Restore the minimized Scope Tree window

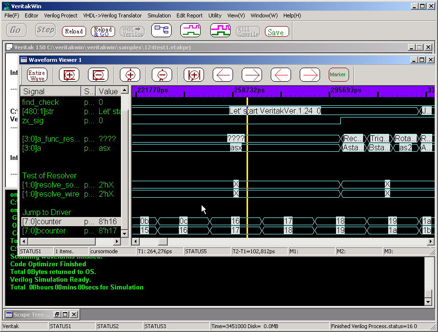tap(57, 315)
